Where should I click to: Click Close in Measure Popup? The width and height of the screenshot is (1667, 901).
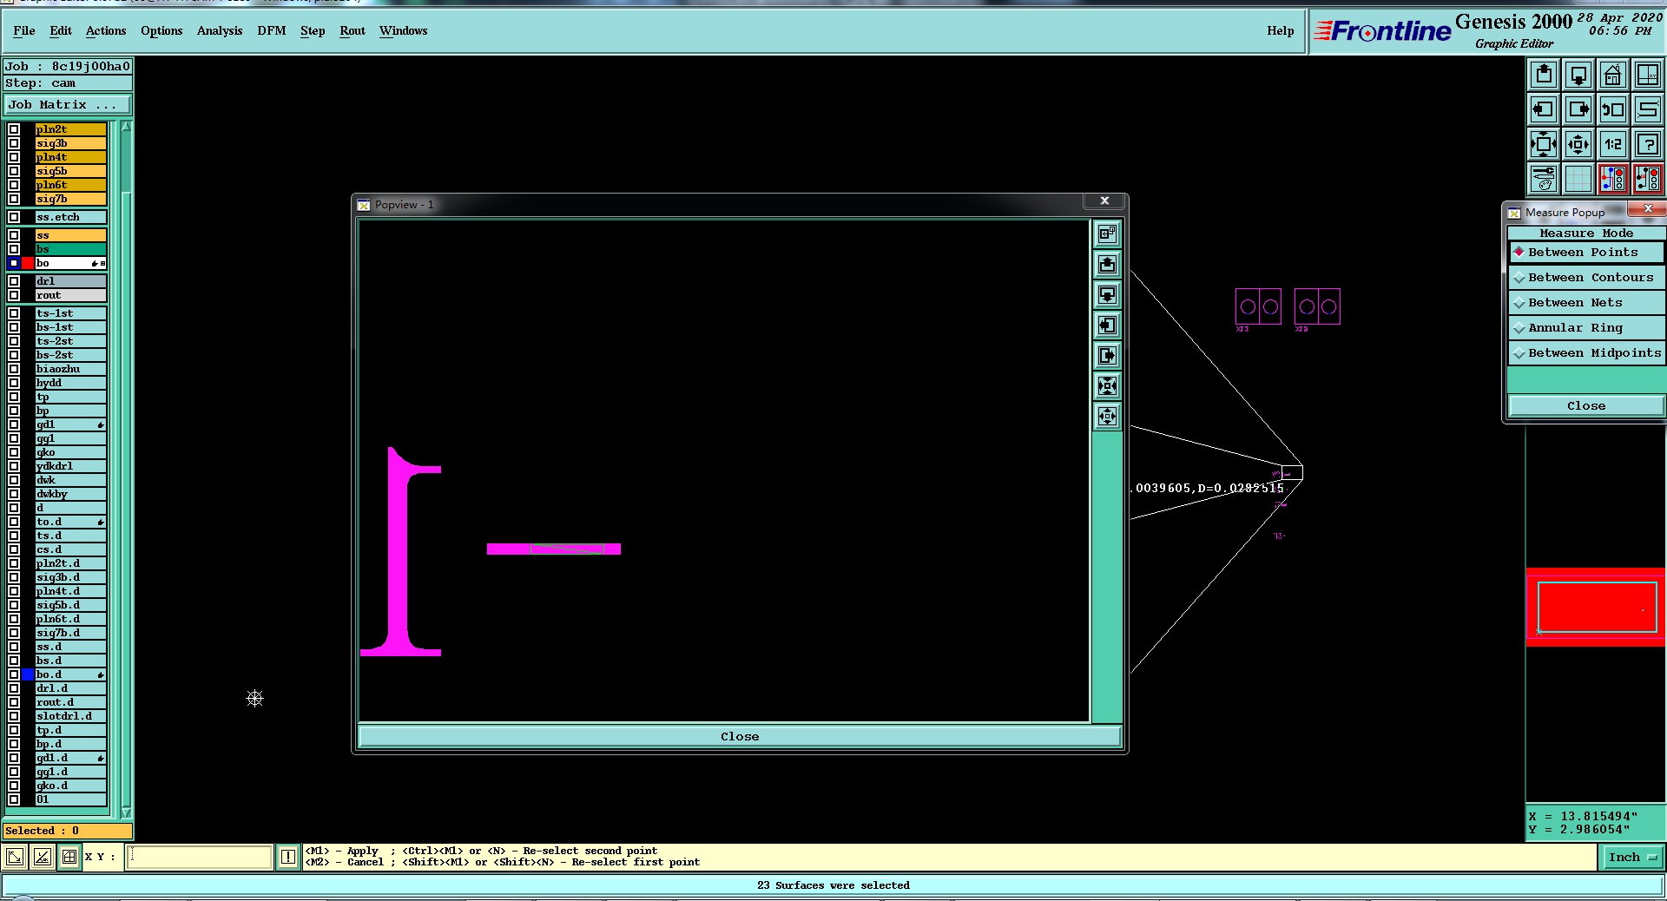click(1586, 405)
